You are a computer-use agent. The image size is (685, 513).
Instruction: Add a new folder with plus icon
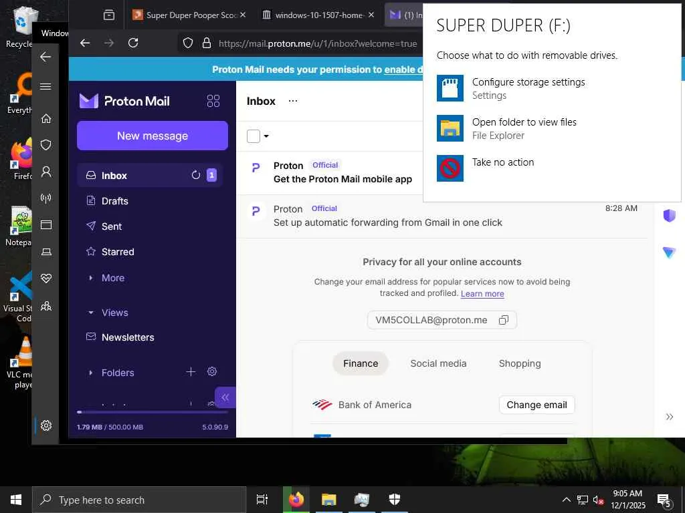pyautogui.click(x=191, y=371)
